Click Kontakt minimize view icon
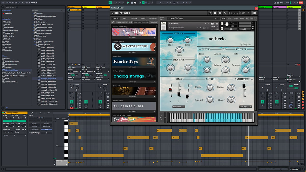The height and width of the screenshot is (172, 306). coord(225,13)
